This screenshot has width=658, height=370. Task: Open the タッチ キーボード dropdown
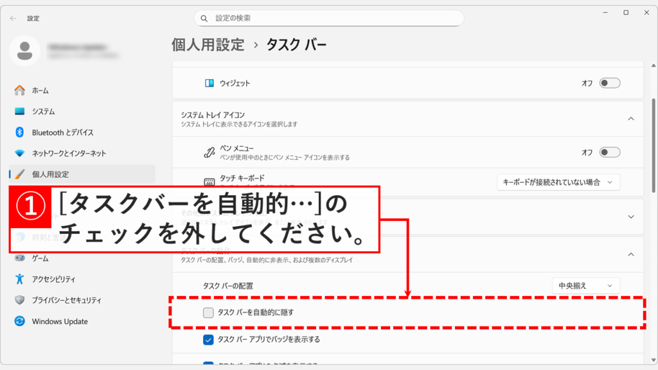tap(558, 182)
